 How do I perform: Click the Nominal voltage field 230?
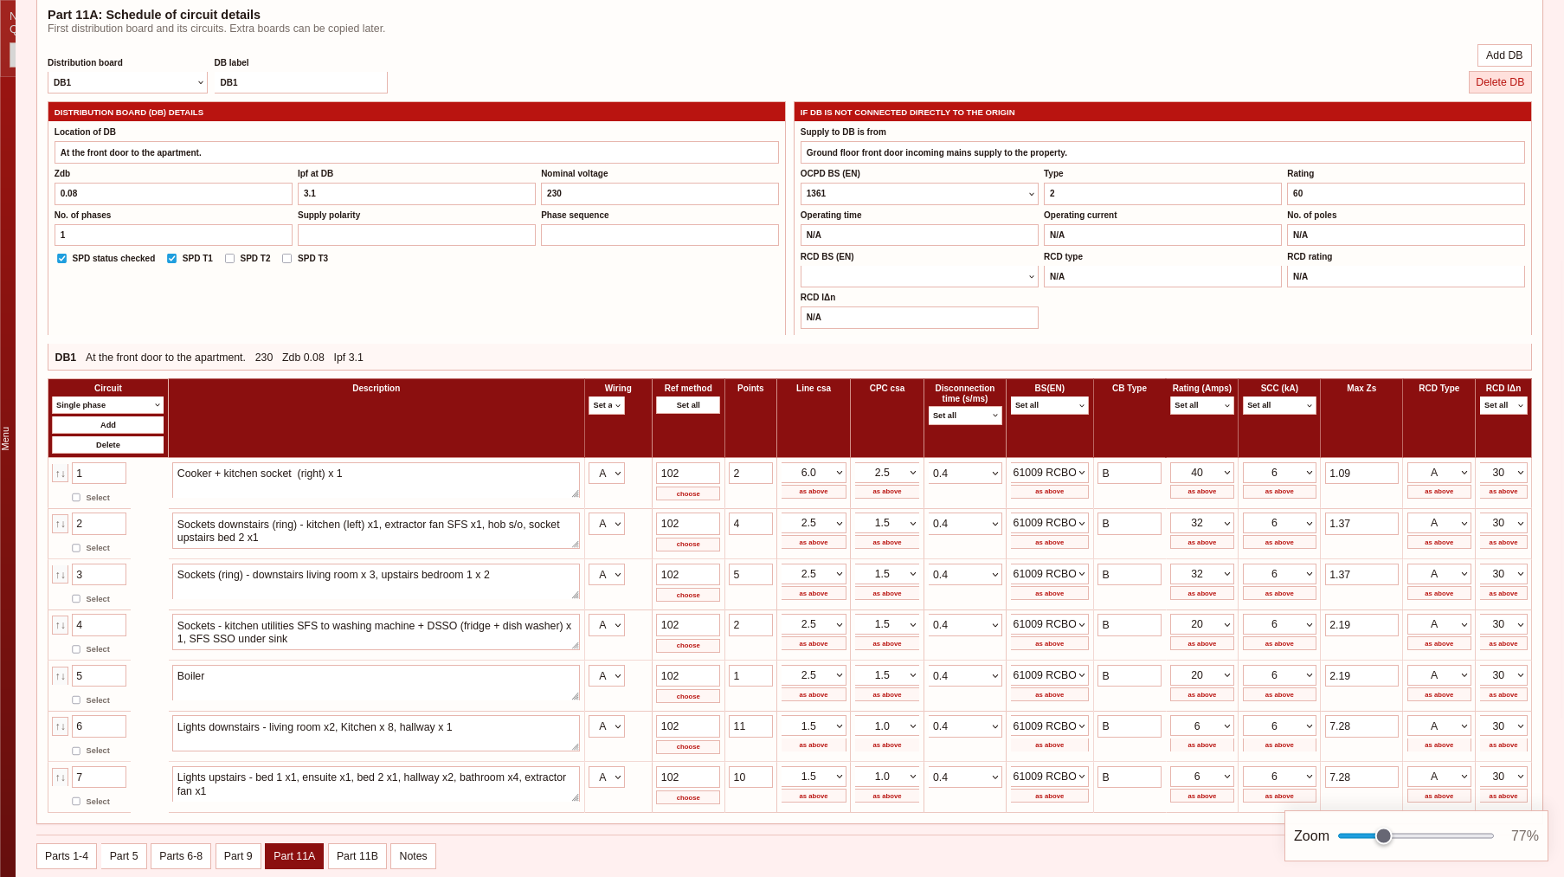click(x=660, y=194)
